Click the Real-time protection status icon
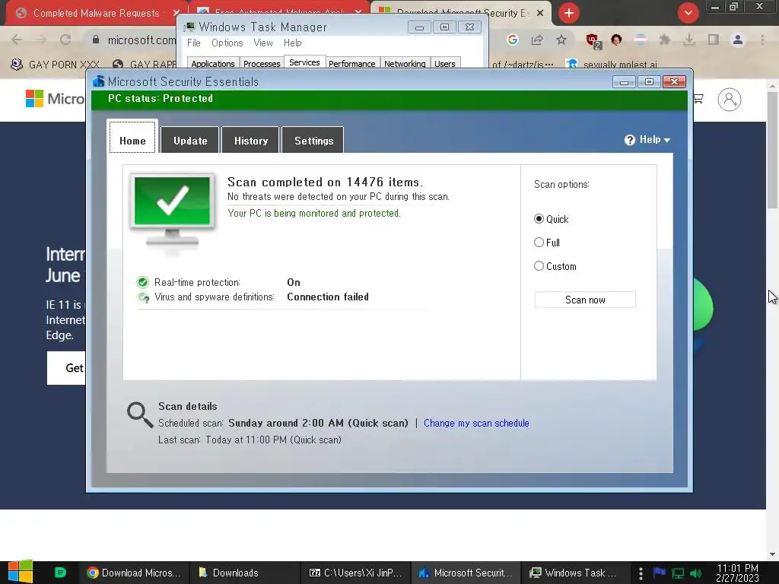The height and width of the screenshot is (584, 779). pyautogui.click(x=142, y=283)
